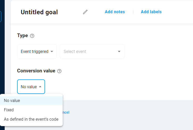This screenshot has height=130, width=193.
Task: Collapse the No value conversion dropdown
Action: (x=31, y=87)
